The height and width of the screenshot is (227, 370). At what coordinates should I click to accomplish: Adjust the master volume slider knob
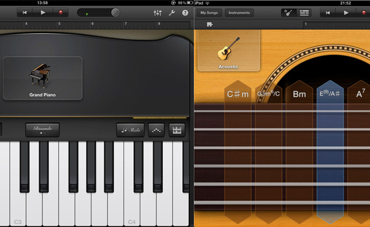pos(115,12)
